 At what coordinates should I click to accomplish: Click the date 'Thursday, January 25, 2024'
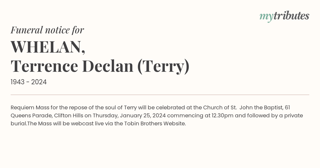click(129, 116)
